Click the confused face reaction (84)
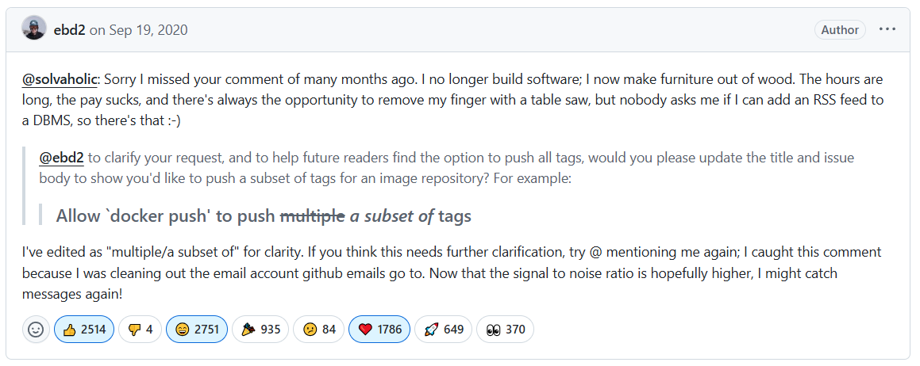Image resolution: width=920 pixels, height=366 pixels. (318, 329)
